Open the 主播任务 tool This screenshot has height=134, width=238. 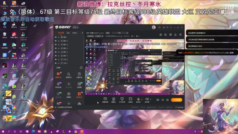click(79, 75)
